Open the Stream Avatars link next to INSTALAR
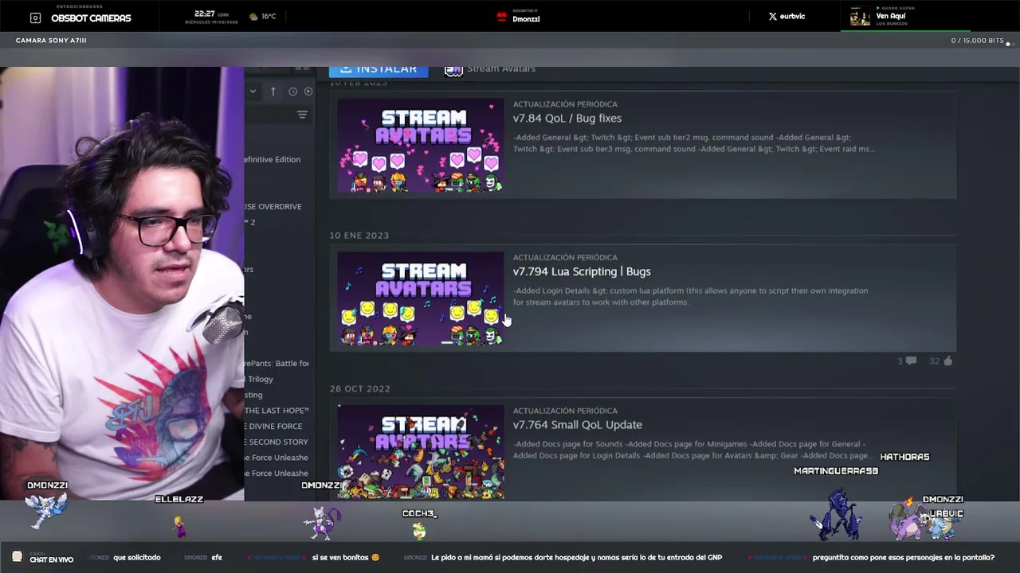This screenshot has width=1020, height=573. (501, 68)
